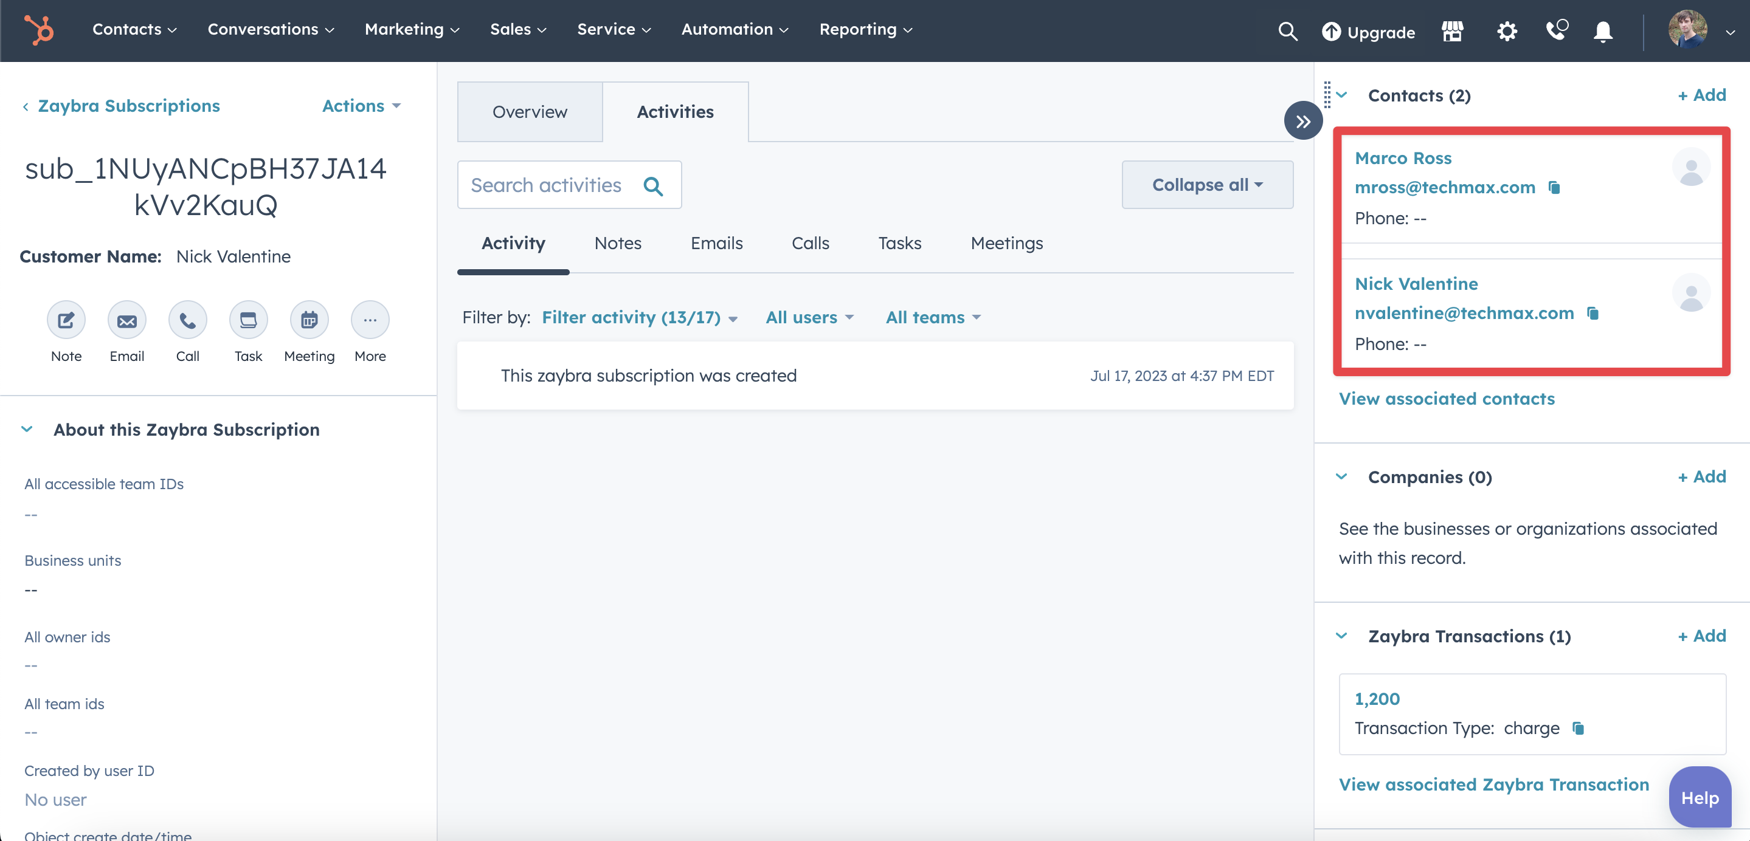This screenshot has height=841, width=1750.
Task: Switch to the Tasks sub-tab
Action: pos(899,243)
